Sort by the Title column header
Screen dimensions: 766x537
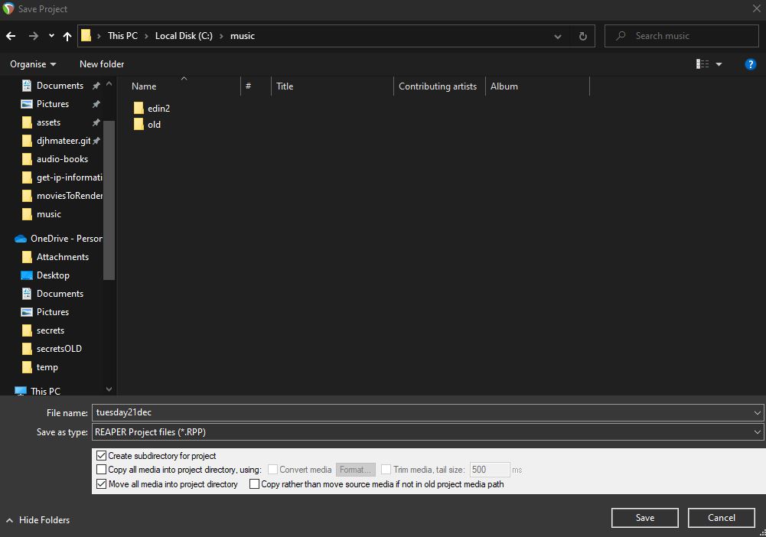pyautogui.click(x=285, y=86)
